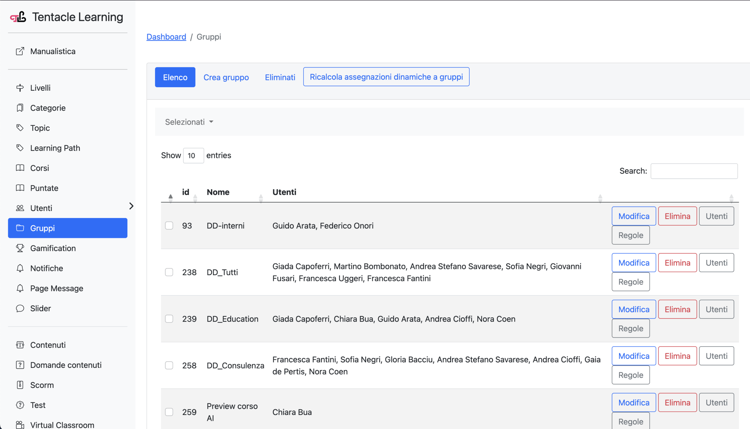Switch to the Eliminati tab
The height and width of the screenshot is (429, 750).
click(x=279, y=77)
